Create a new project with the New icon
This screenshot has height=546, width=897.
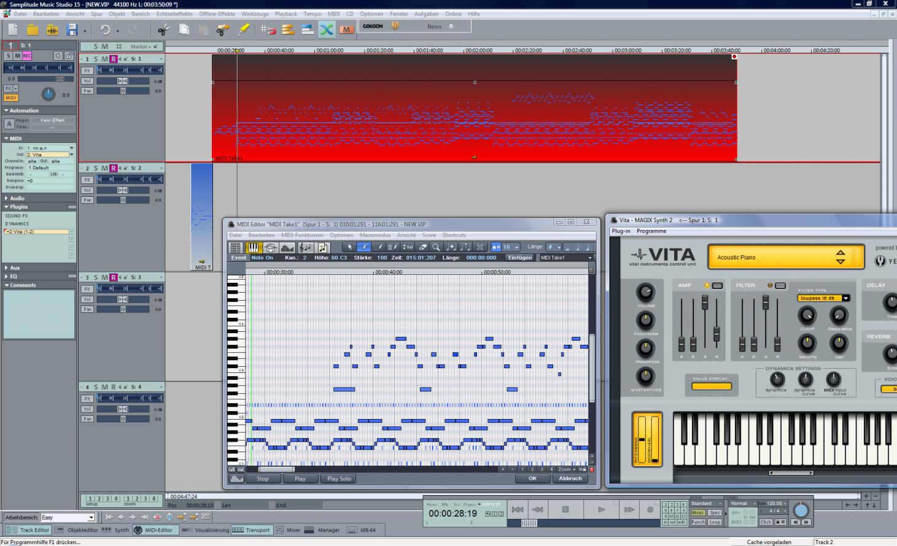coord(13,29)
